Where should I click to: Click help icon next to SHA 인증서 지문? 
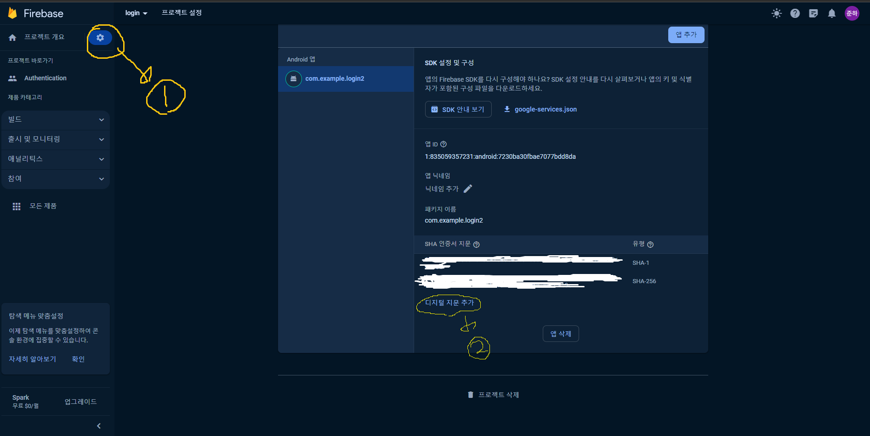(x=477, y=245)
